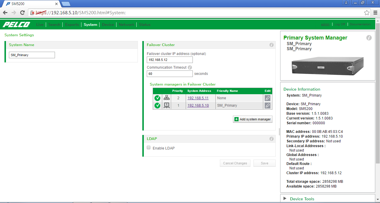
Task: Click the Failover Cluster info icon
Action: click(271, 45)
